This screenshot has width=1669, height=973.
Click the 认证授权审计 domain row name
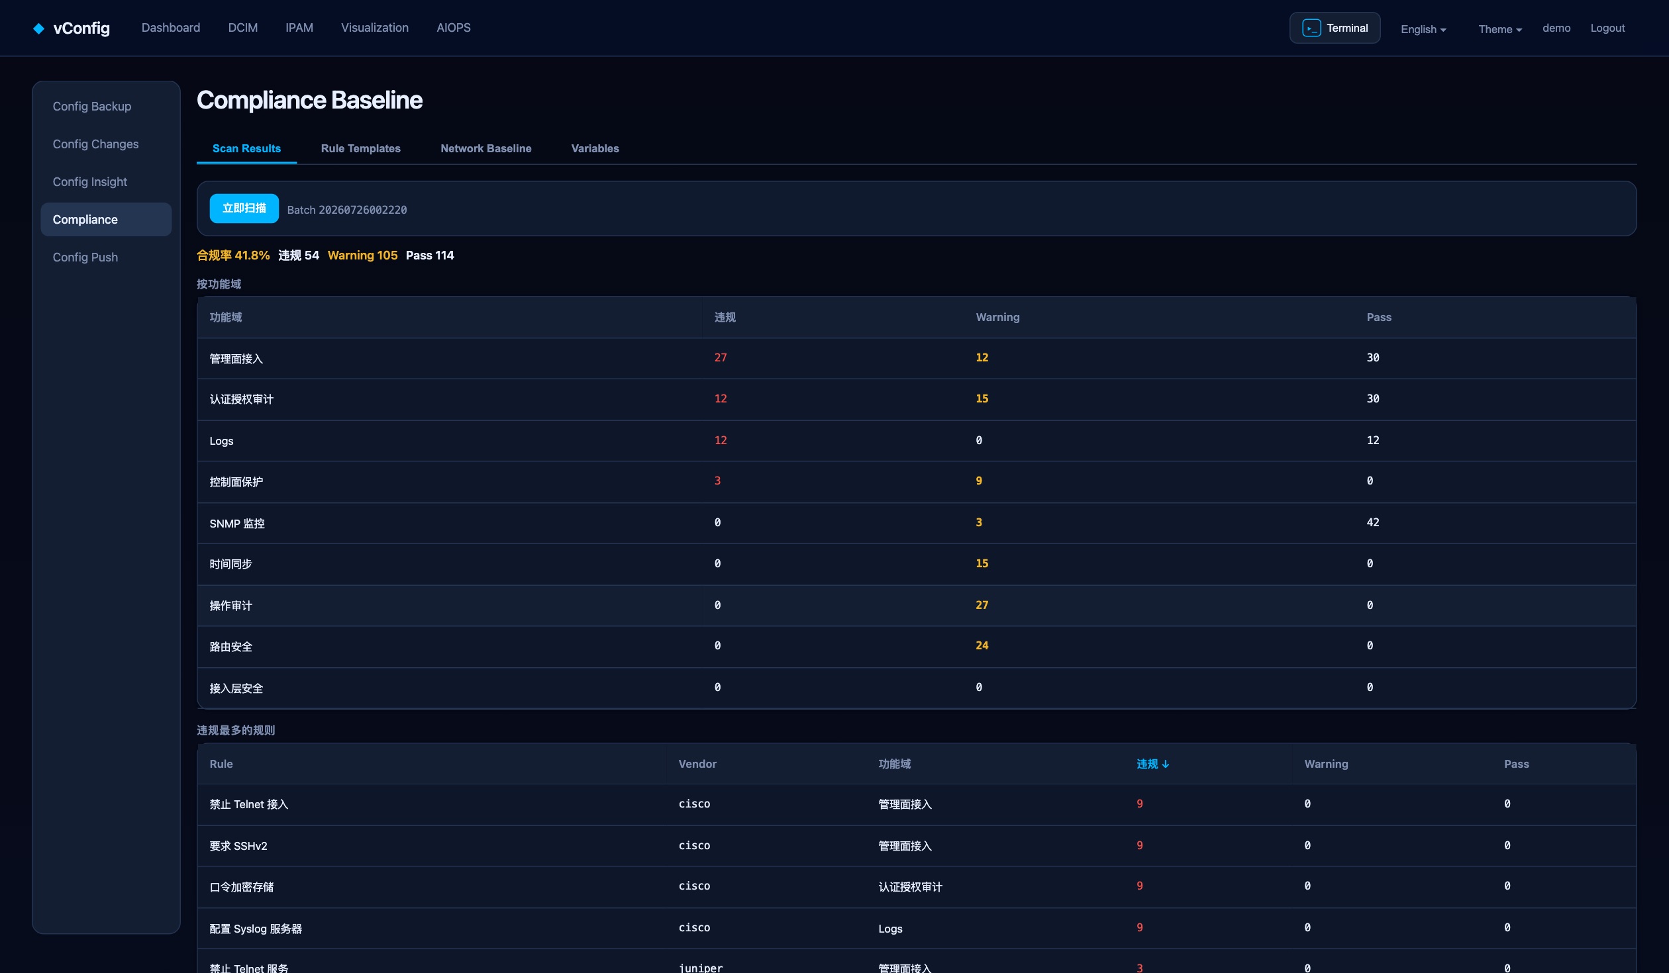[241, 399]
